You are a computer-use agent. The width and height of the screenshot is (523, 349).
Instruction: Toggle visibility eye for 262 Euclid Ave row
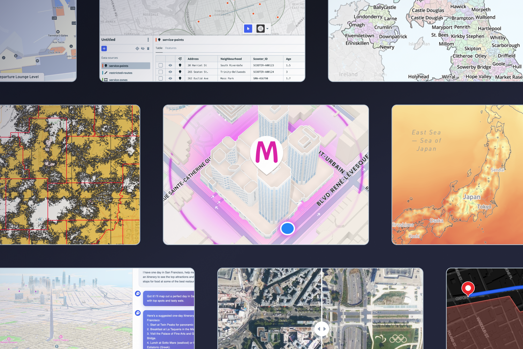pos(170,79)
